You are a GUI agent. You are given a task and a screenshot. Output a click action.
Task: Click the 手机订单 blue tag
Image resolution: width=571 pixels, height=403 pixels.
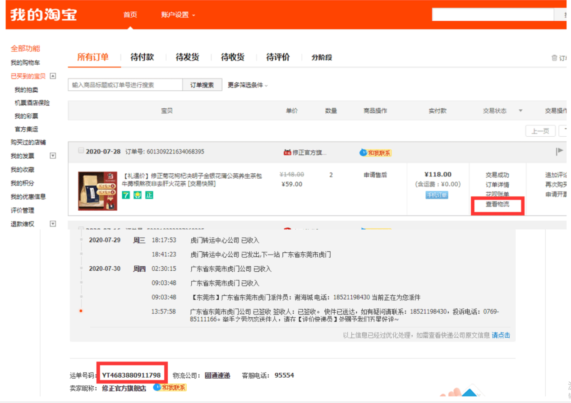coord(437,195)
